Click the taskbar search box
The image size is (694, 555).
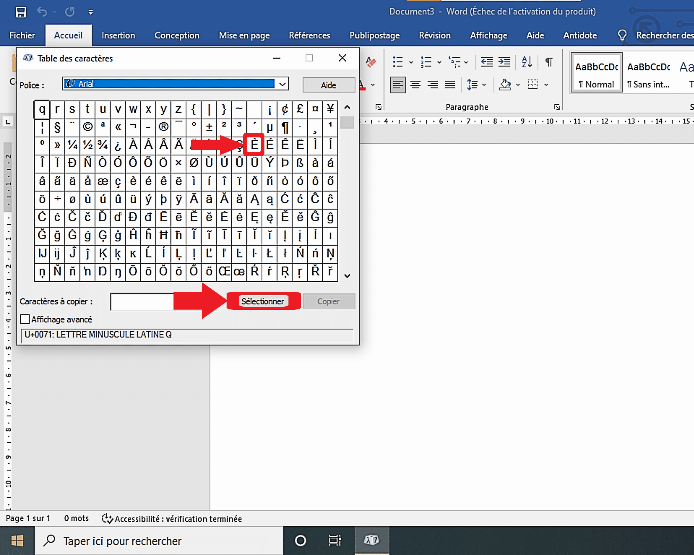[x=159, y=541]
